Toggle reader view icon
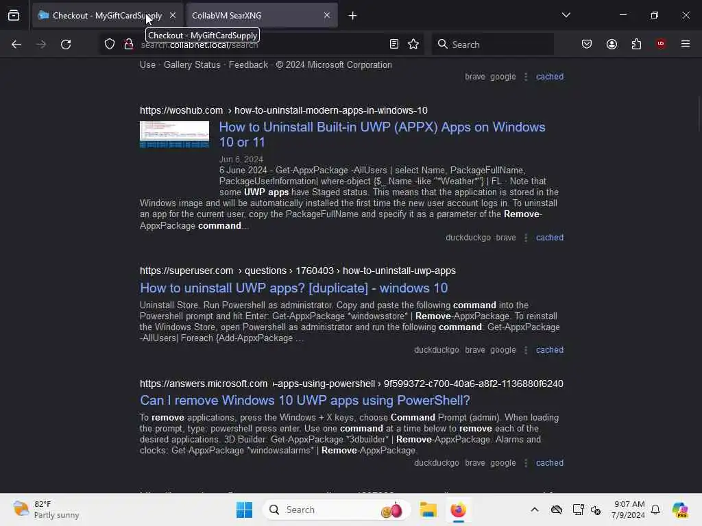The width and height of the screenshot is (702, 526). (x=394, y=44)
